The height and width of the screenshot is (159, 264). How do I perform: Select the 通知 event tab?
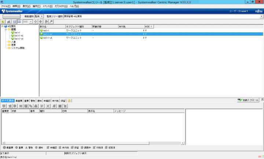pyautogui.click(x=39, y=101)
